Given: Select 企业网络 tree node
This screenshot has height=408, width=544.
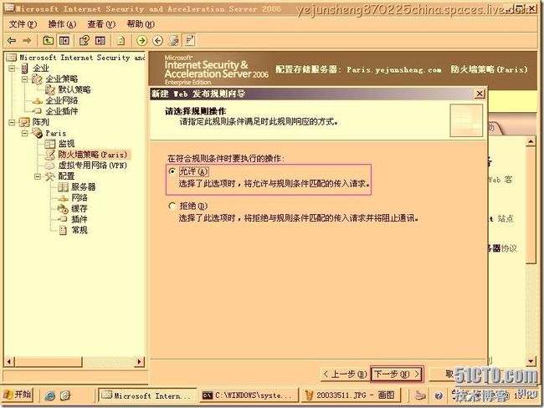Looking at the screenshot, I should [x=62, y=100].
